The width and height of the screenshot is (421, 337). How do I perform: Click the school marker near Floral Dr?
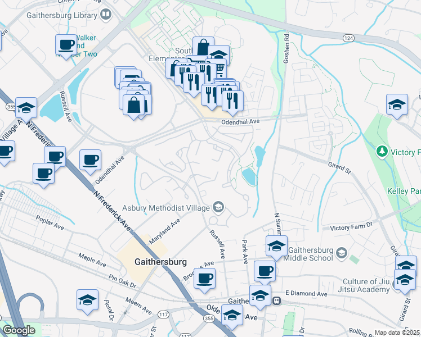(88, 302)
